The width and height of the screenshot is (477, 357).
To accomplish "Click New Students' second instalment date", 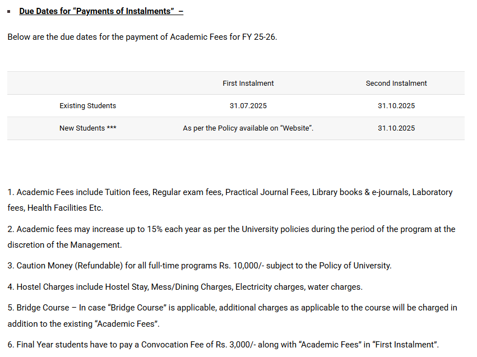I will tap(396, 128).
